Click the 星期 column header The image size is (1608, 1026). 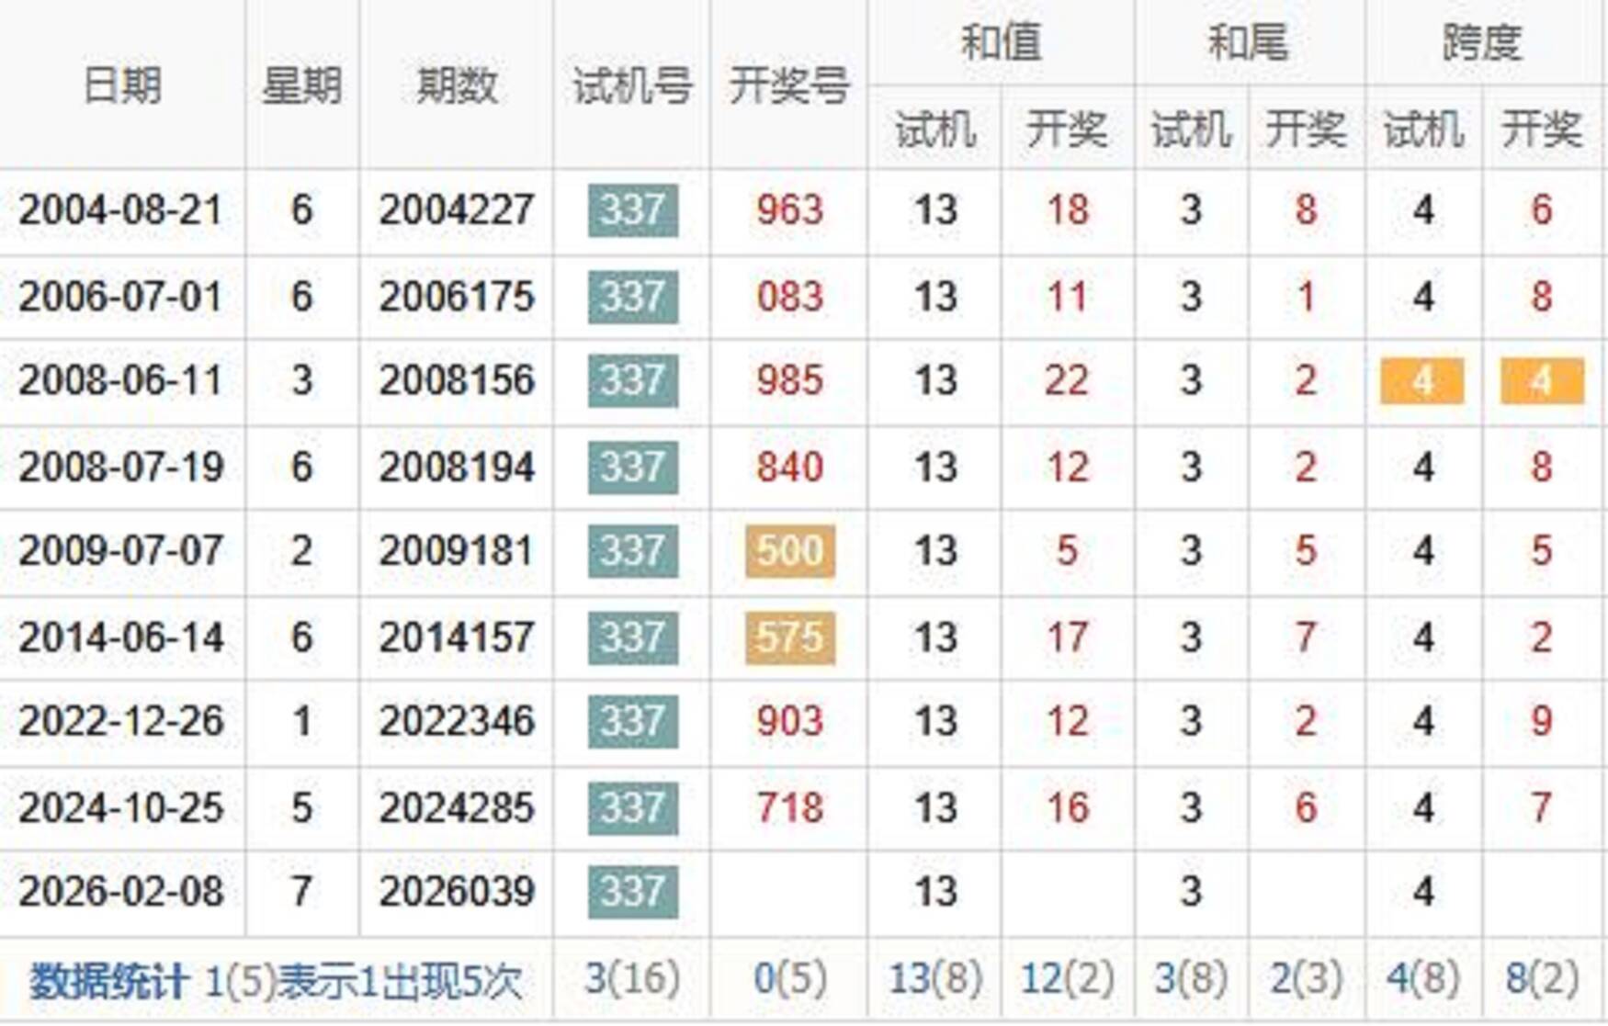tap(301, 85)
